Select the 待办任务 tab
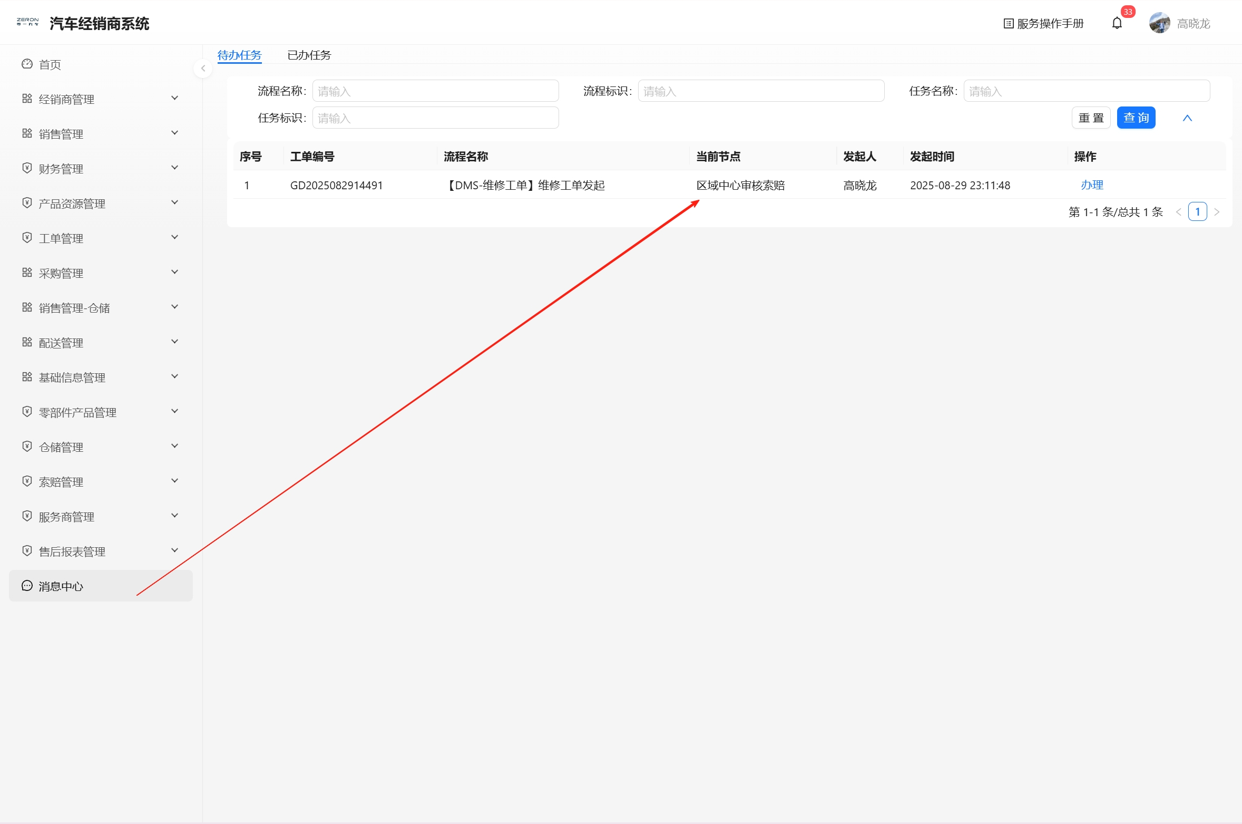 pos(240,55)
